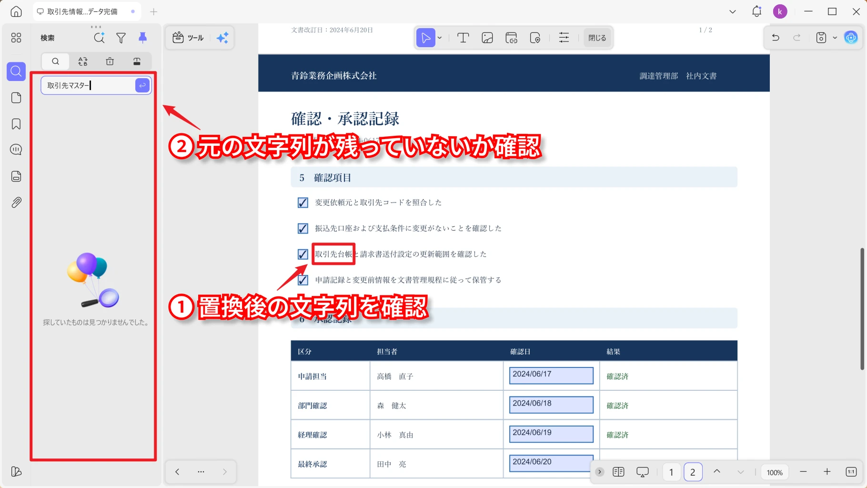Select the image edit tool icon
867x488 pixels.
(x=487, y=38)
